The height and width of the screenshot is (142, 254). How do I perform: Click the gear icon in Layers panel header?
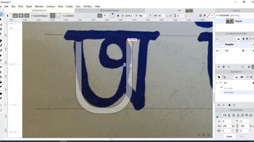247,39
